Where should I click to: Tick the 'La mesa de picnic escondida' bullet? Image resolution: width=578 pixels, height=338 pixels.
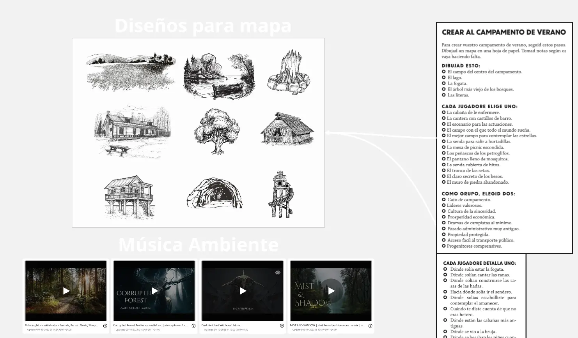point(444,147)
